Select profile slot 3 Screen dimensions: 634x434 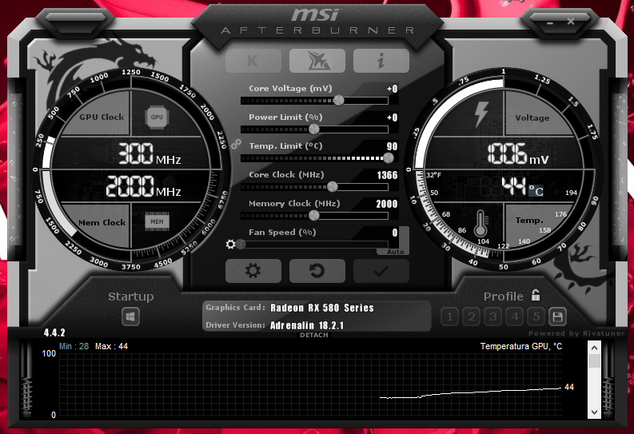[492, 317]
